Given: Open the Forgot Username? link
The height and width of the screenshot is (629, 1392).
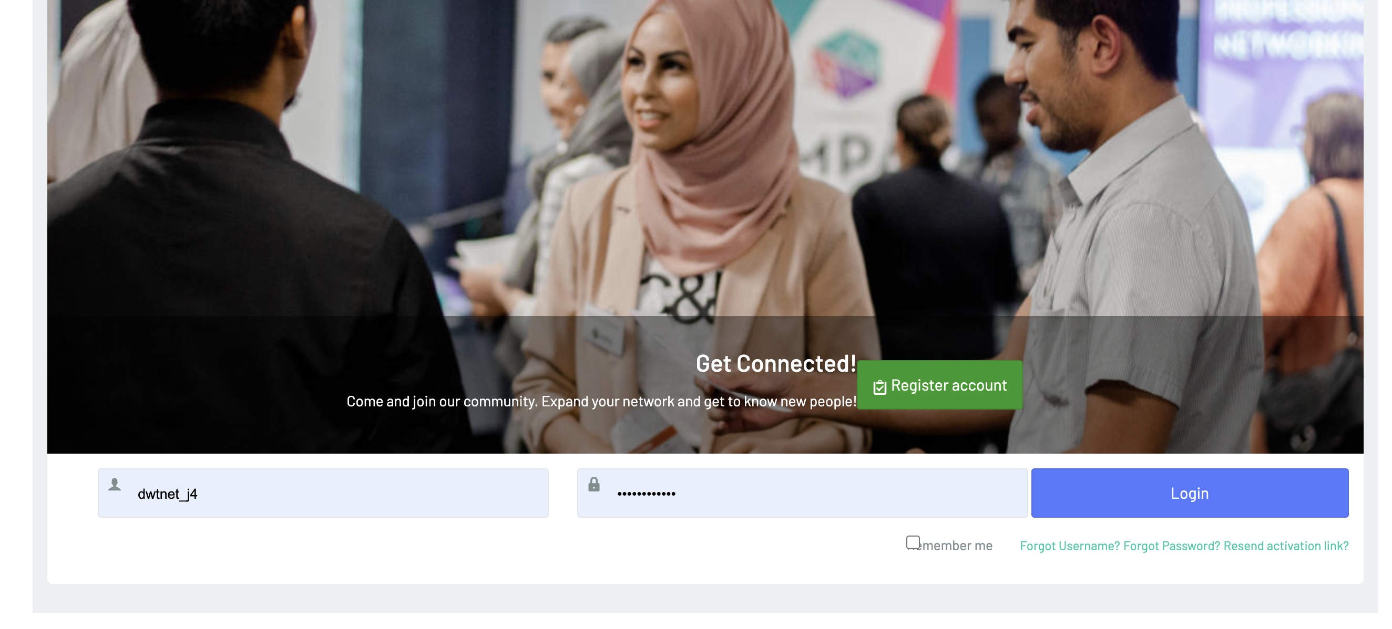Looking at the screenshot, I should [x=1070, y=546].
